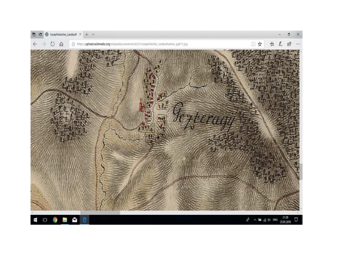Go back to the previous page
357x253 pixels.
click(x=35, y=44)
